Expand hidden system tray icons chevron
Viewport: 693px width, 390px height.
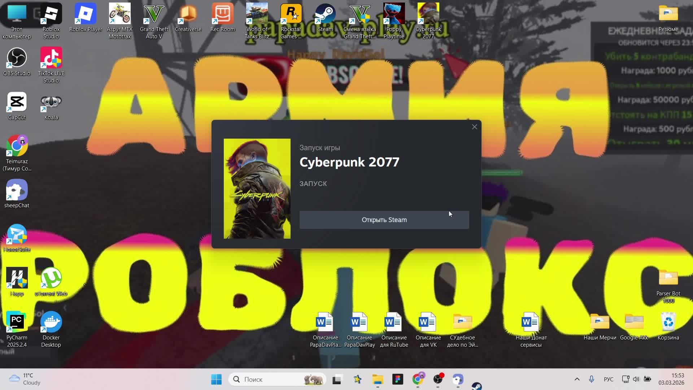(x=577, y=379)
